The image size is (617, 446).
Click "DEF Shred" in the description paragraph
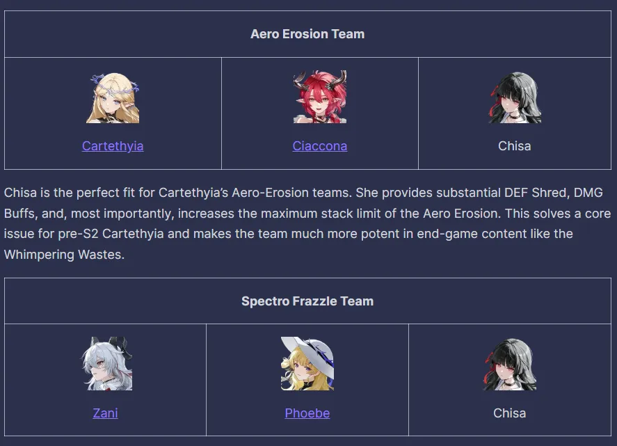[x=541, y=192]
